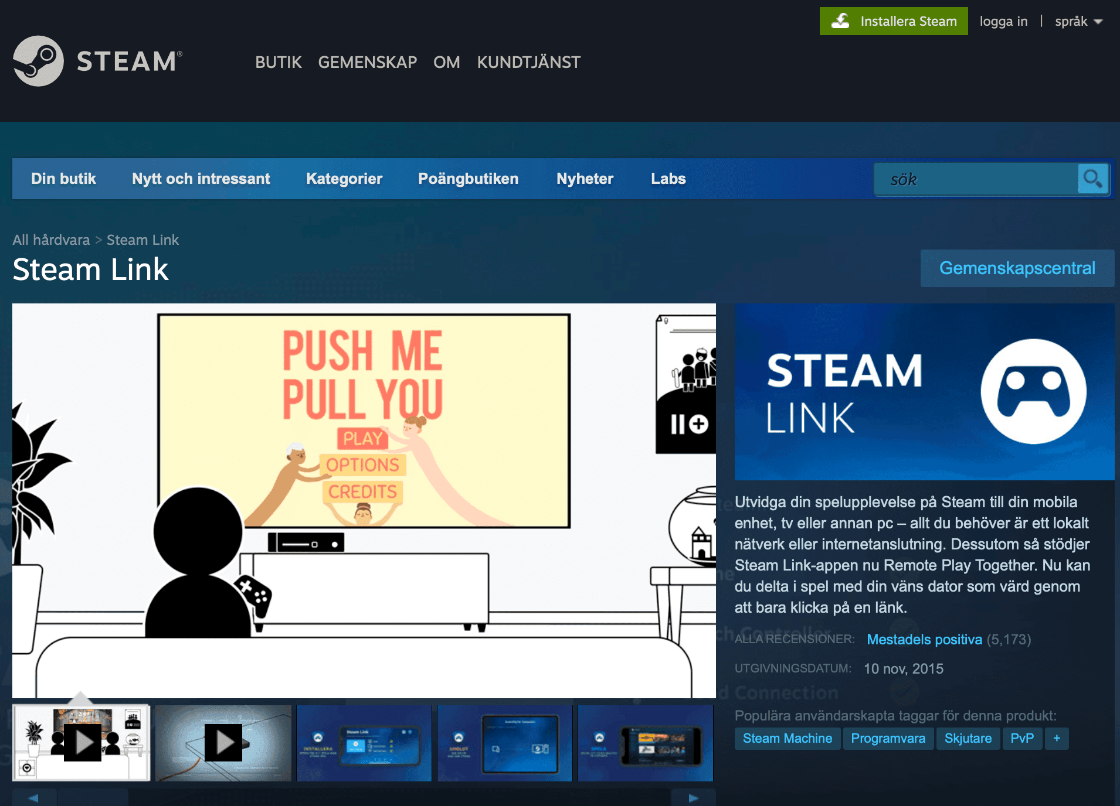
Task: Click the Steam logo icon
Action: pyautogui.click(x=38, y=61)
